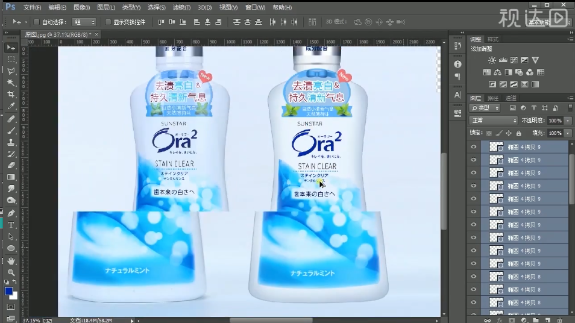Screen dimensions: 575x323
Task: Open the 调整 panel flyout menu
Action: (570, 39)
